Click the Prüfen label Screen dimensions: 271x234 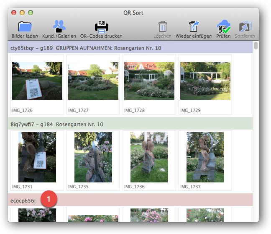click(223, 36)
